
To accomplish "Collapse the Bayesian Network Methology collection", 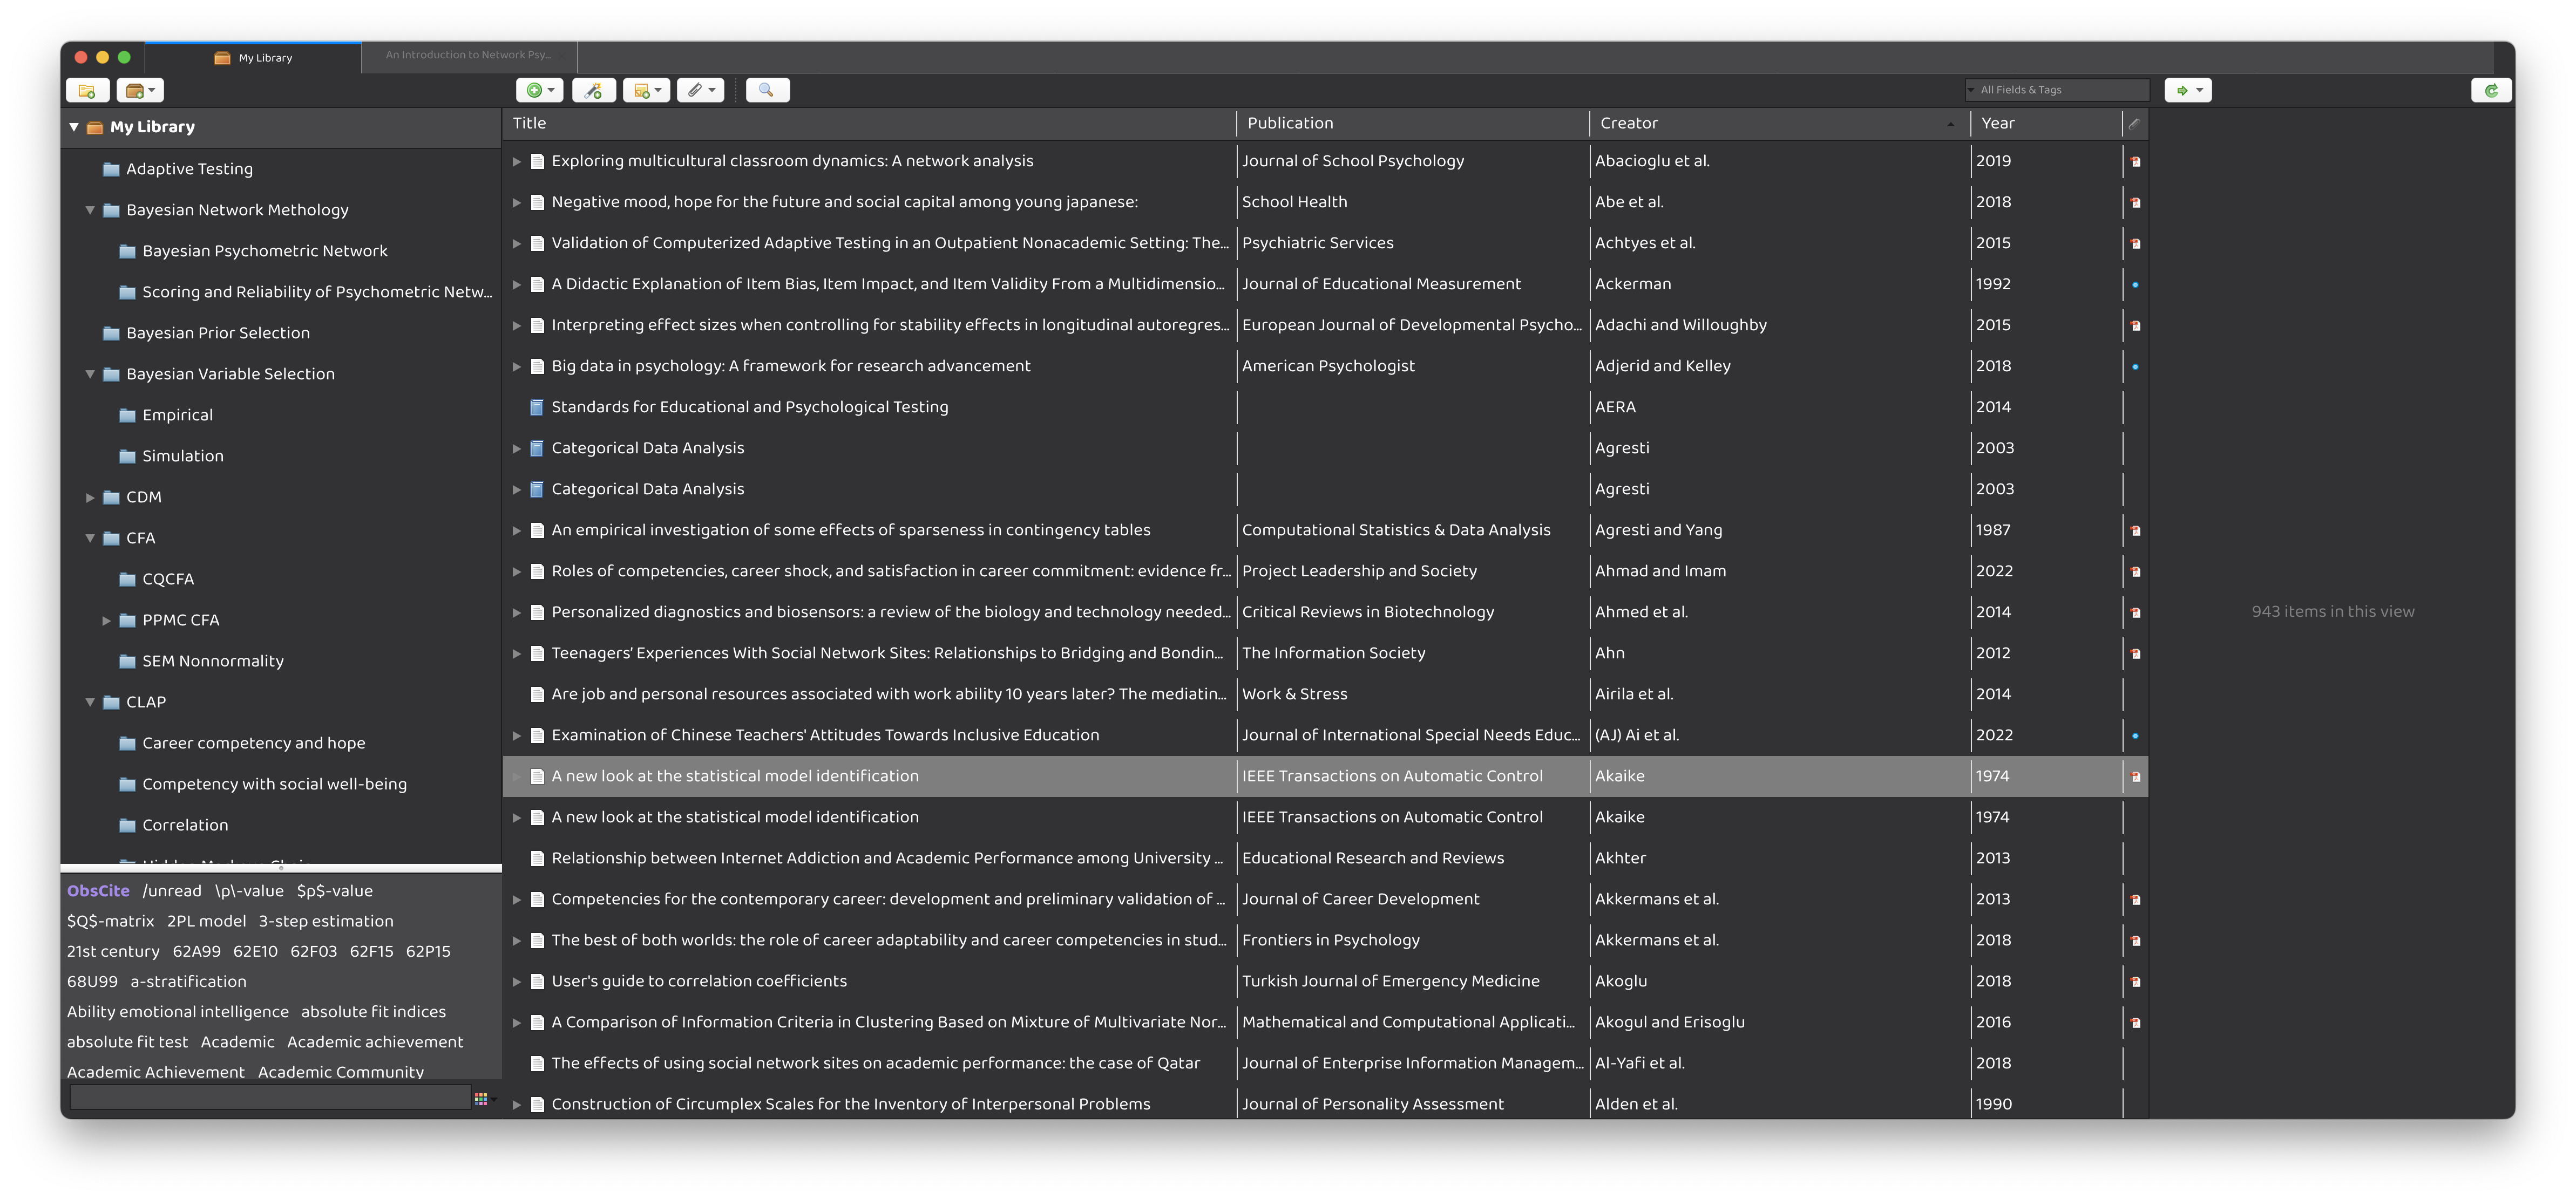I will coord(91,210).
